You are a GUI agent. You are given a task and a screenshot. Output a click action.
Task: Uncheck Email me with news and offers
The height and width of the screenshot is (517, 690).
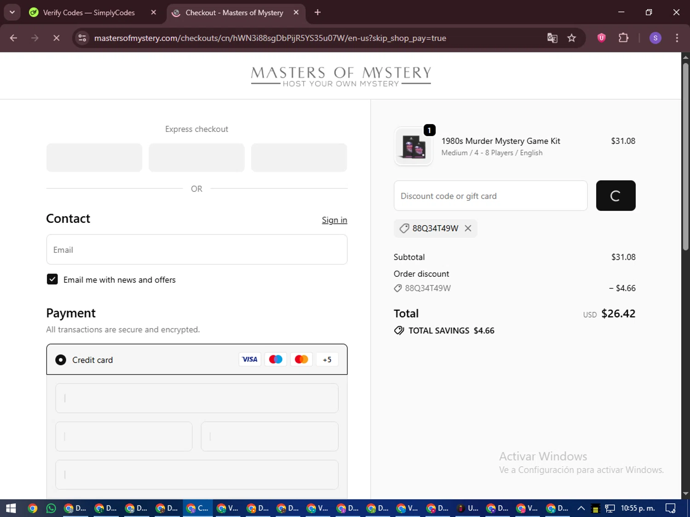click(52, 279)
